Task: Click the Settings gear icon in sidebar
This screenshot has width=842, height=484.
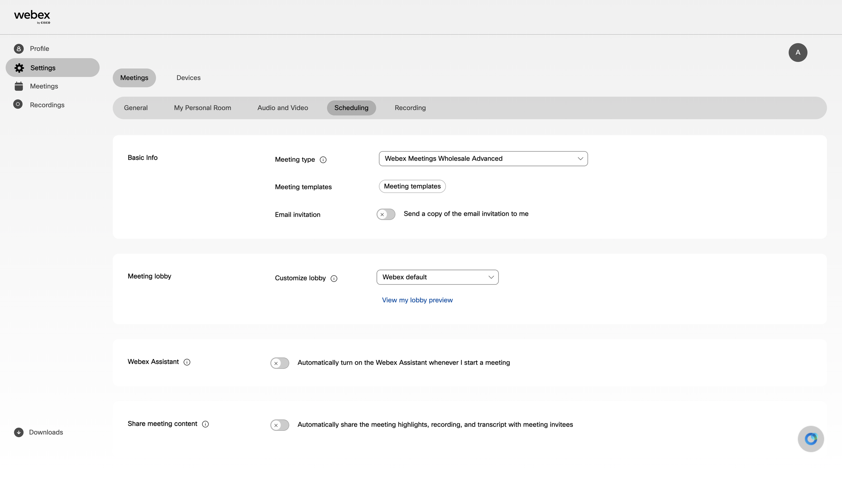Action: tap(19, 68)
